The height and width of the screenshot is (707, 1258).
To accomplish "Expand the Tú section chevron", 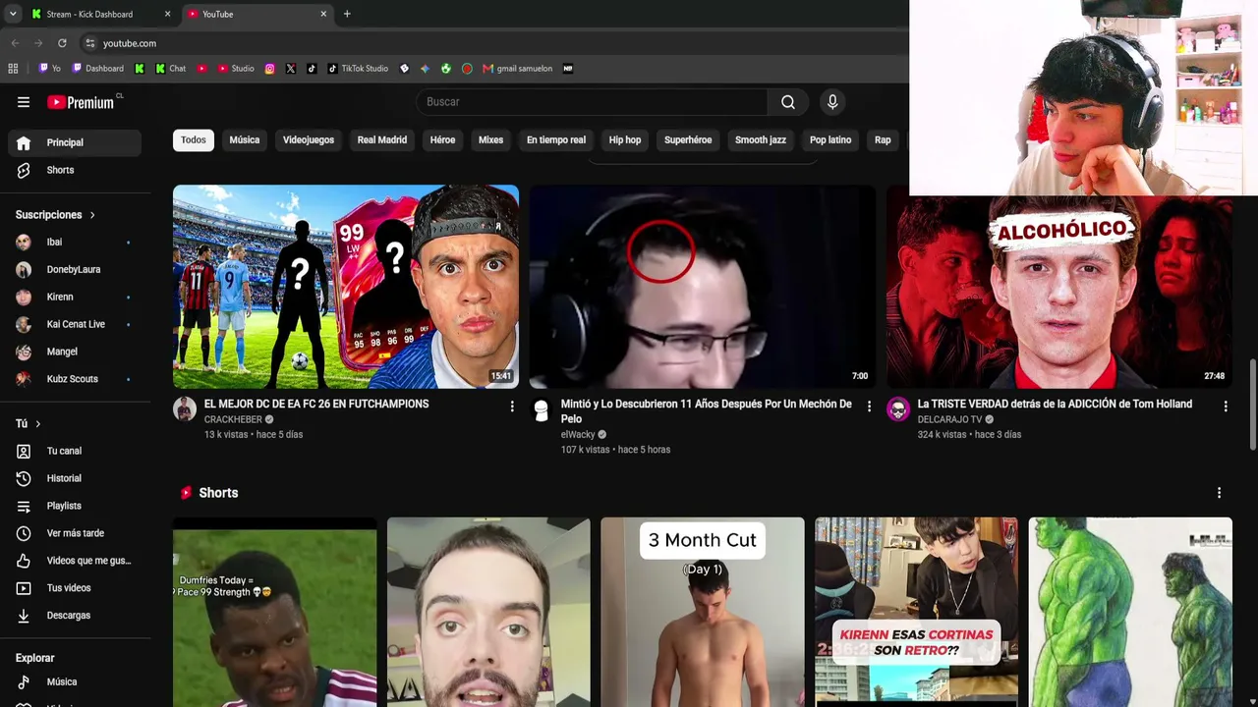I will [x=37, y=424].
